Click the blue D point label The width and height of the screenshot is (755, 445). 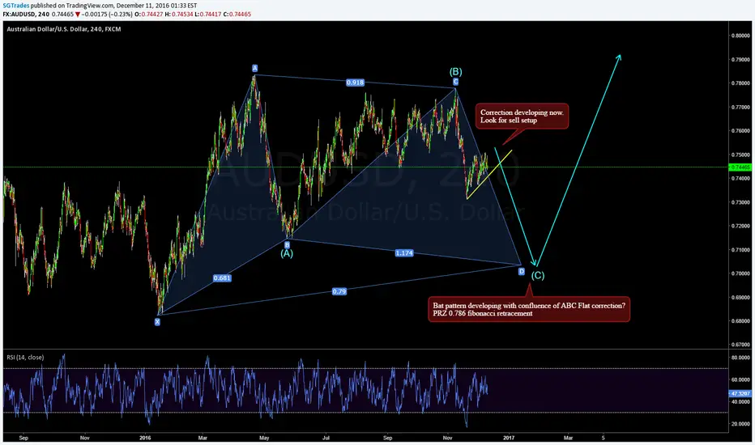(x=522, y=272)
